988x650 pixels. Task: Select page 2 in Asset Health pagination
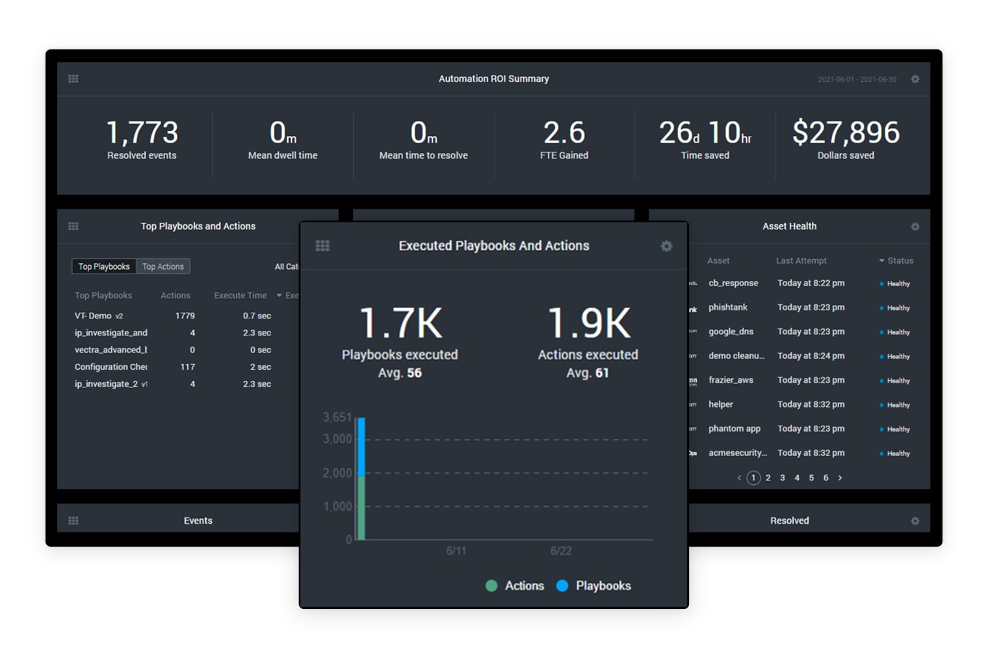[x=768, y=478]
